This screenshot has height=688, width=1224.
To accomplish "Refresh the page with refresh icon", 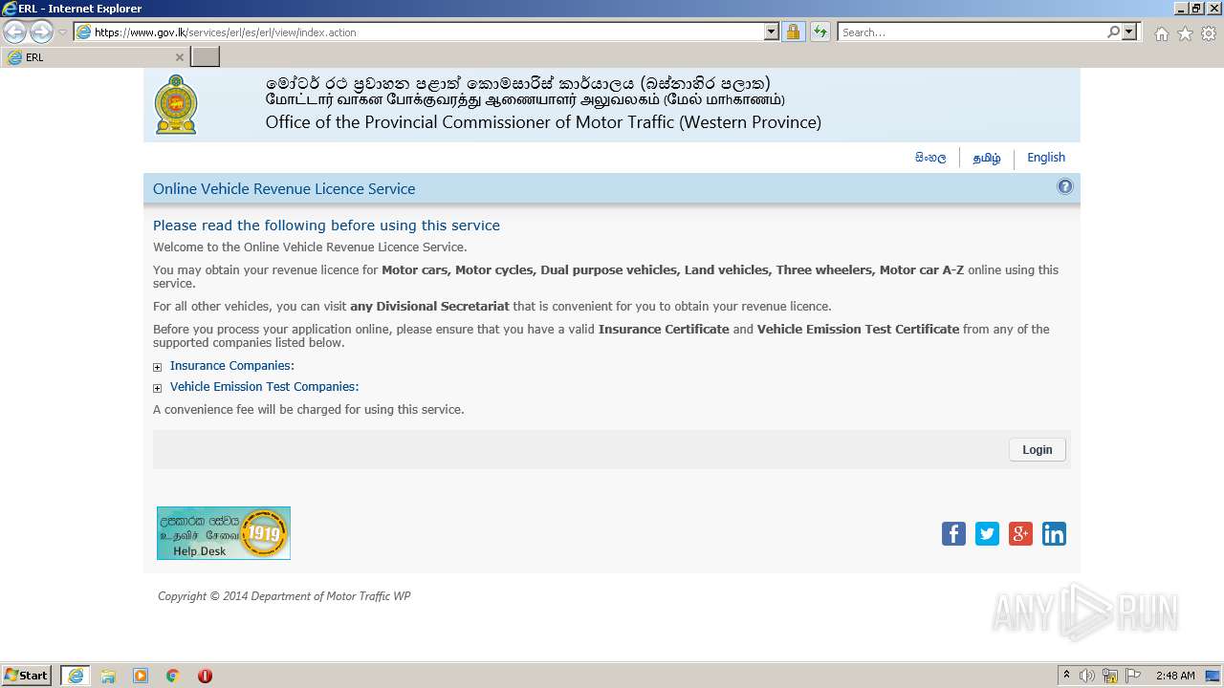I will tap(820, 32).
